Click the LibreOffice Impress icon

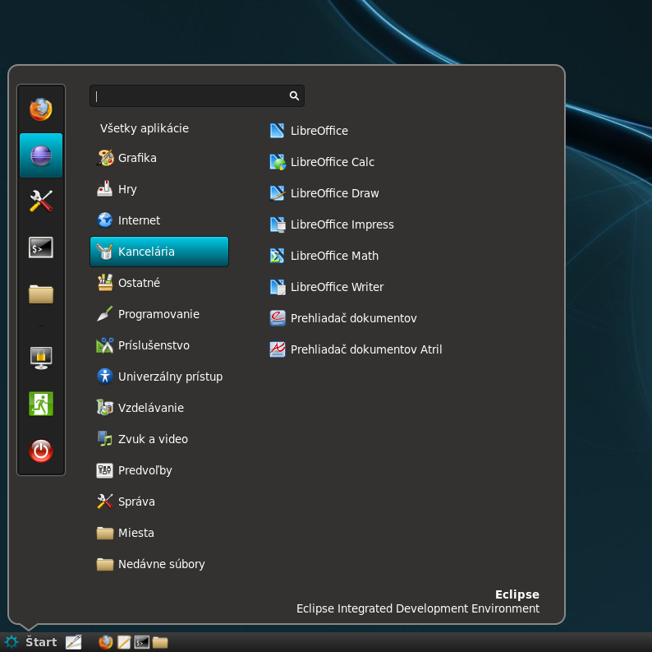pos(278,224)
